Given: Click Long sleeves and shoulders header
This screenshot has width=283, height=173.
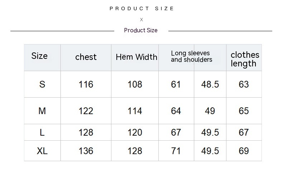Looking at the screenshot, I should click(191, 57).
